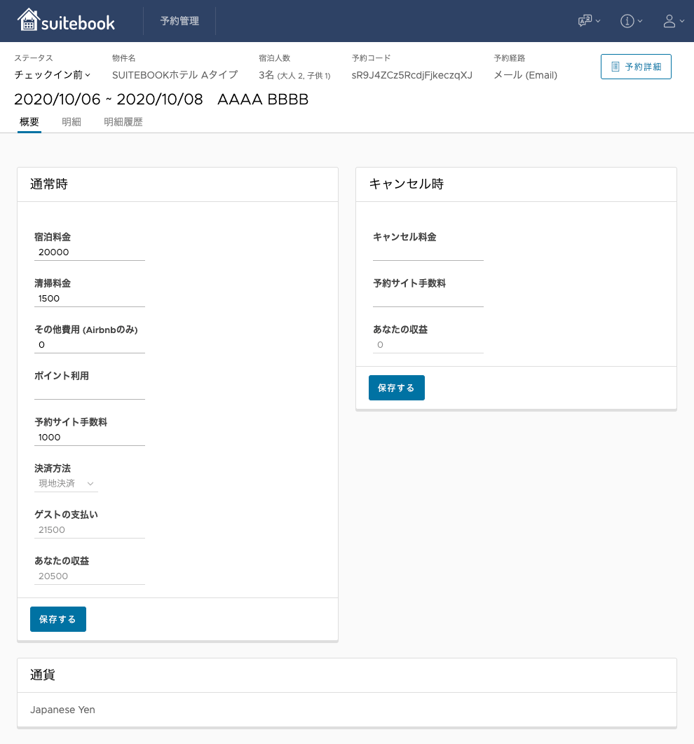Click あなたの収益 field showing 20500
694x744 pixels.
(89, 576)
